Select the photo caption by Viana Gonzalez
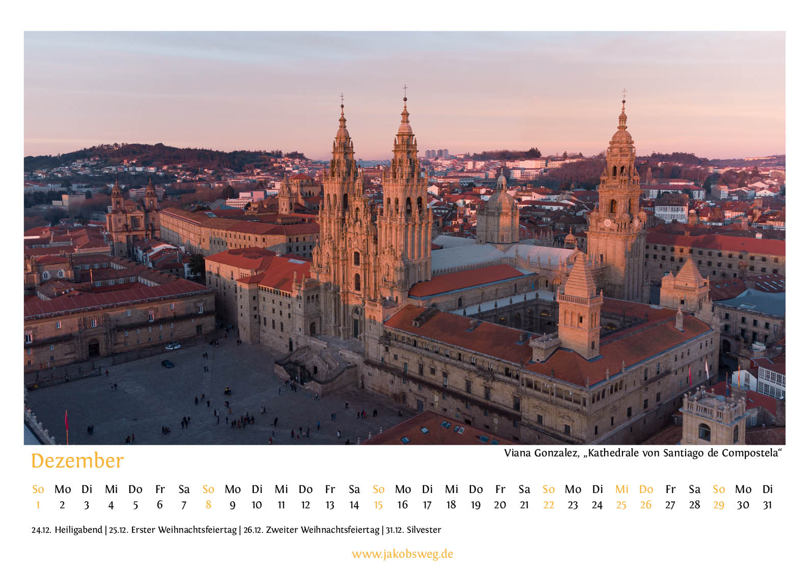 click(x=643, y=453)
